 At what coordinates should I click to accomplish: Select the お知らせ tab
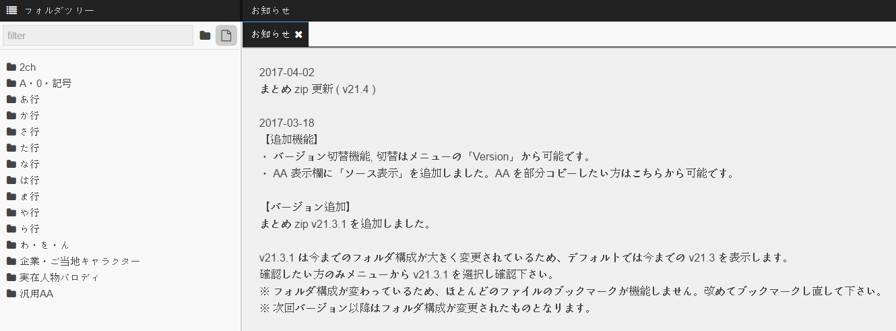click(270, 34)
